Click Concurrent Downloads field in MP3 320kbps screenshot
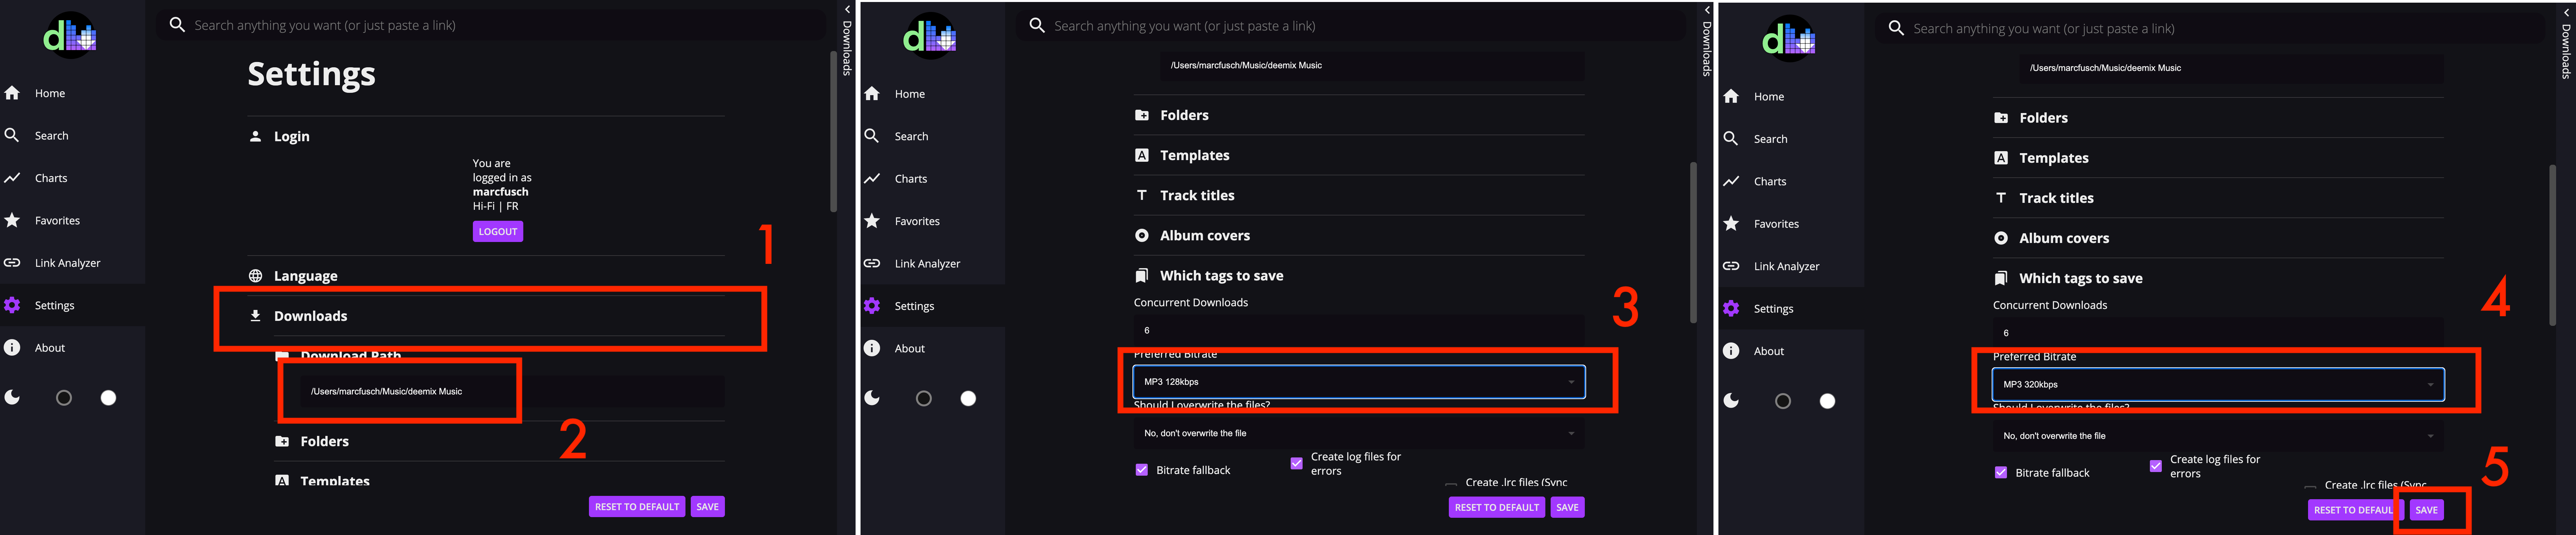This screenshot has height=535, width=2576. 2218,333
